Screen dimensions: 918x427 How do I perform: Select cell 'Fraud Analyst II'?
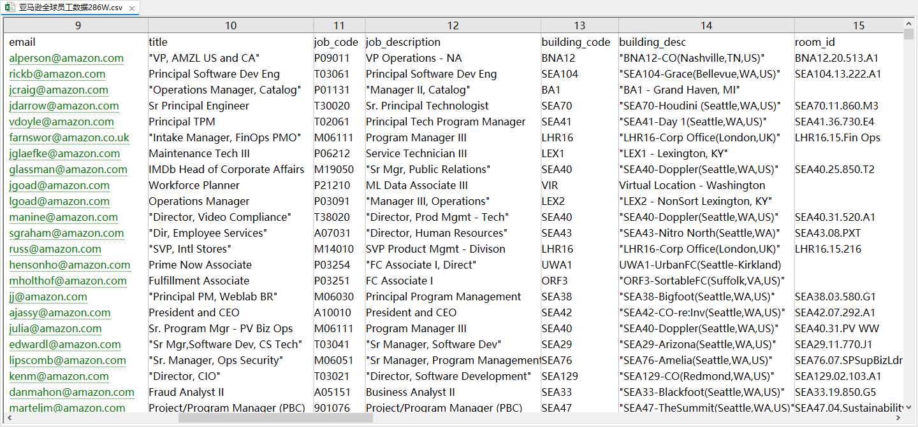(x=231, y=392)
